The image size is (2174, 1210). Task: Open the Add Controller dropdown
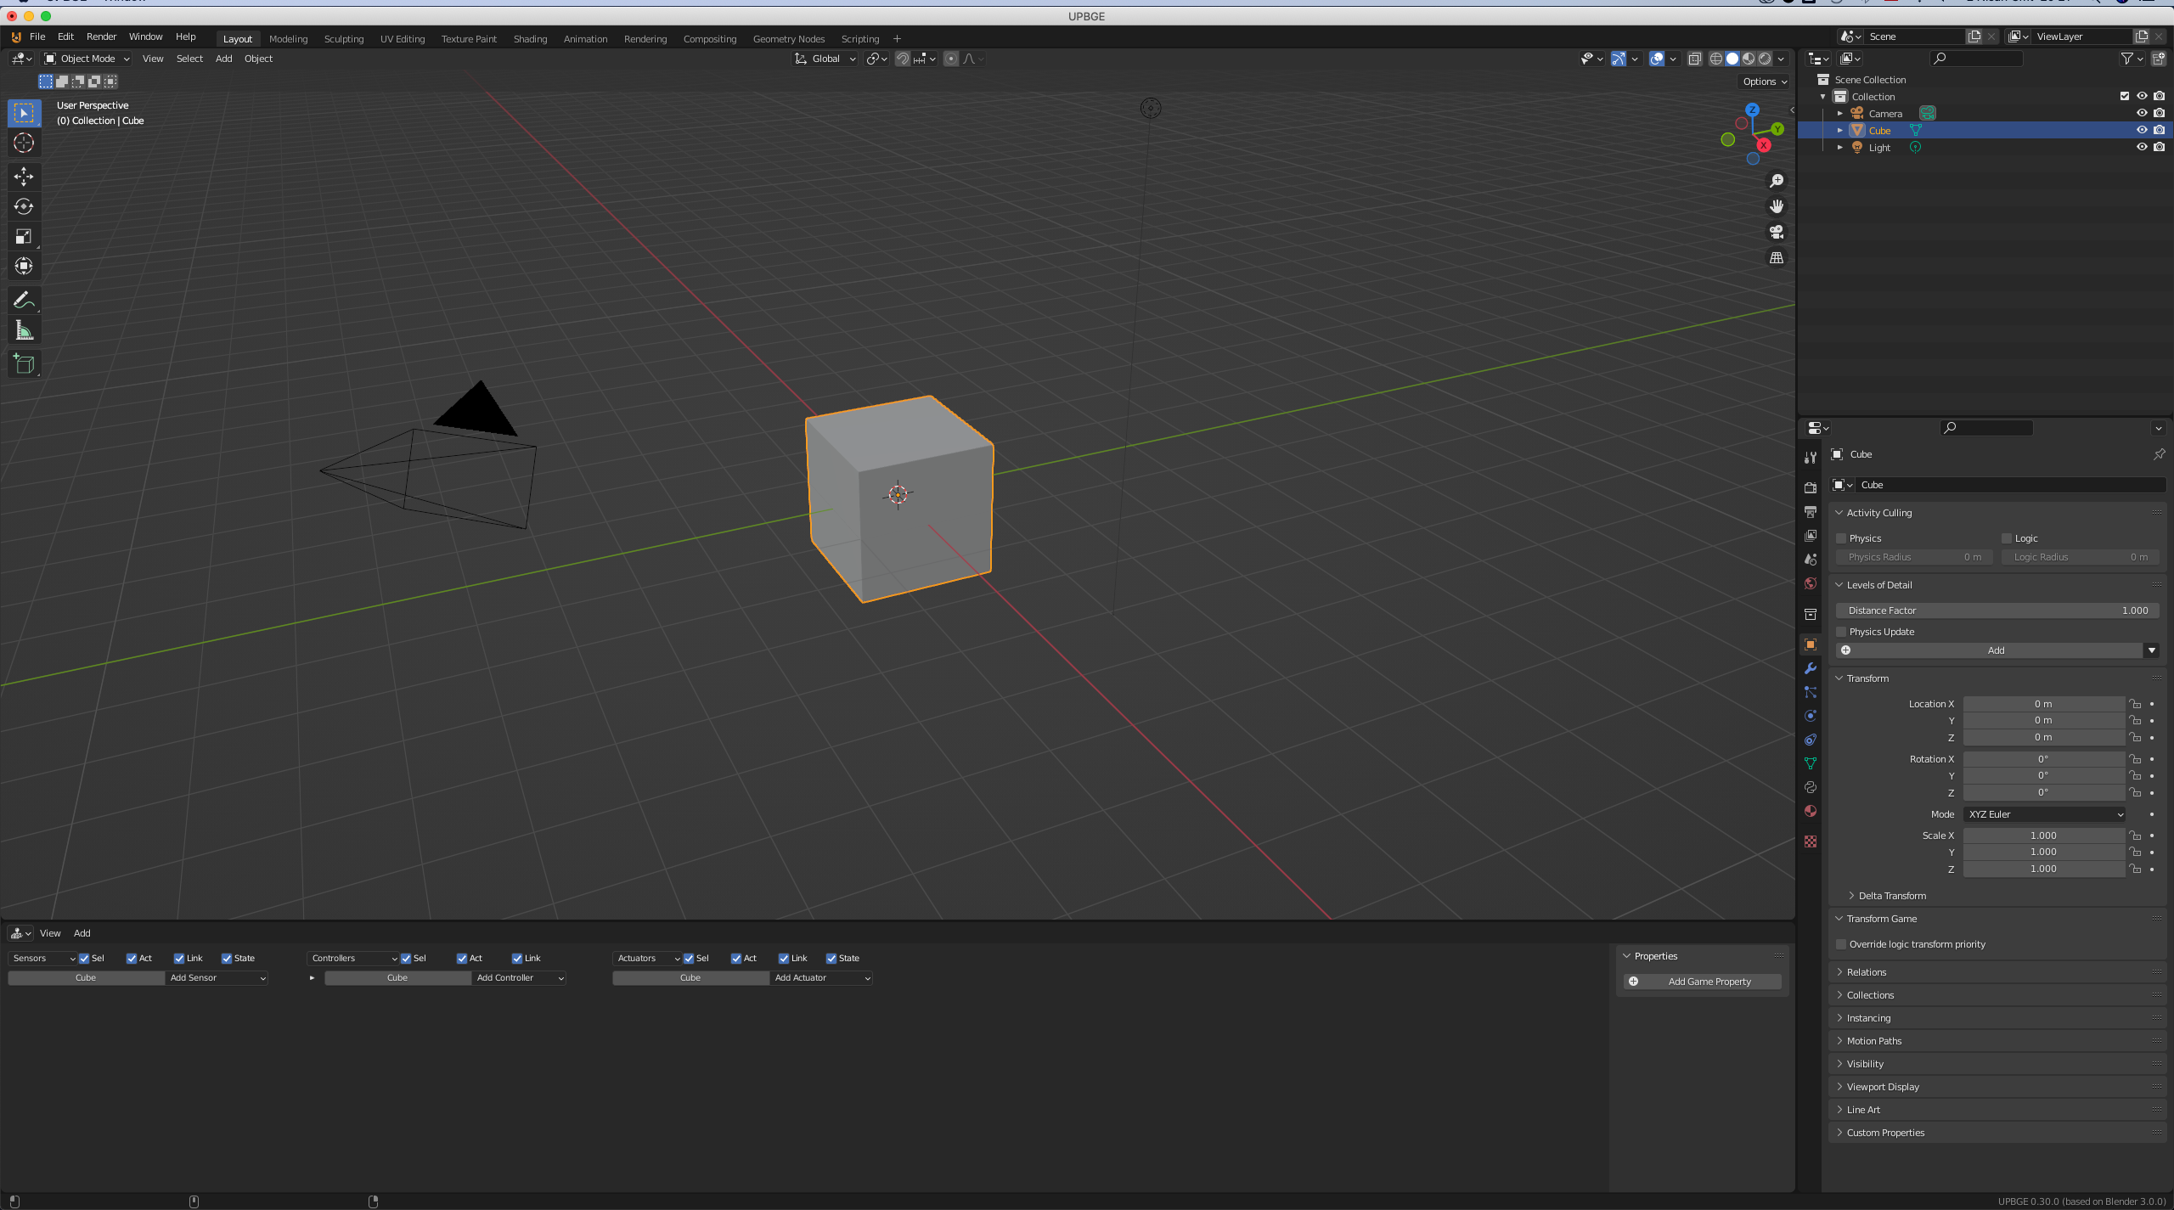[520, 978]
